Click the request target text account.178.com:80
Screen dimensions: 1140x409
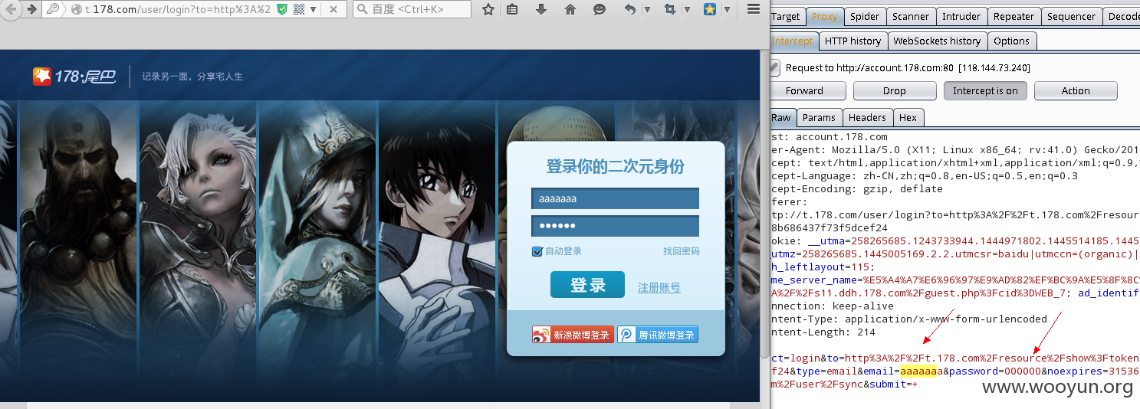tap(895, 68)
